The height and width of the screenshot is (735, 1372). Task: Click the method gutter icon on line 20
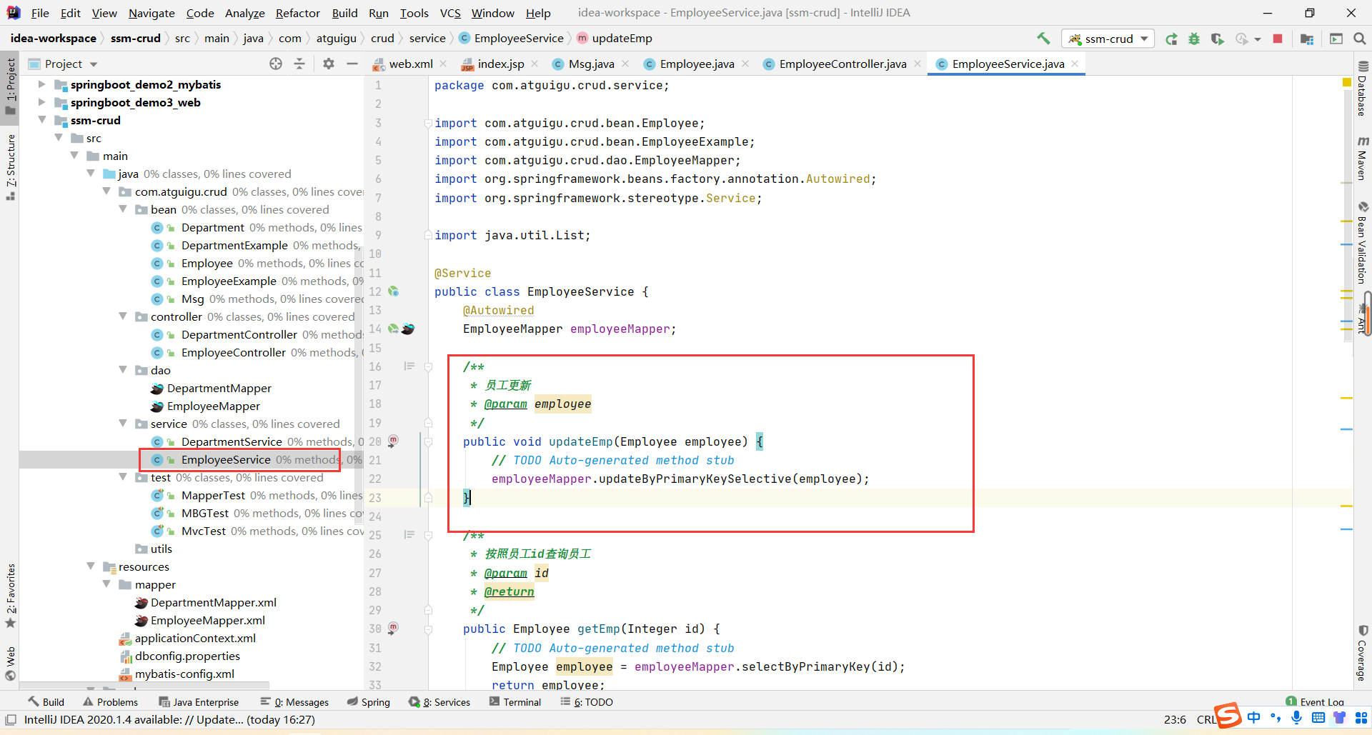pos(393,441)
